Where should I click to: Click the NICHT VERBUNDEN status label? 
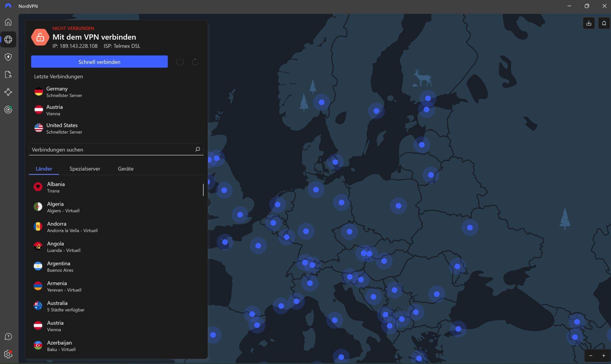pos(73,28)
